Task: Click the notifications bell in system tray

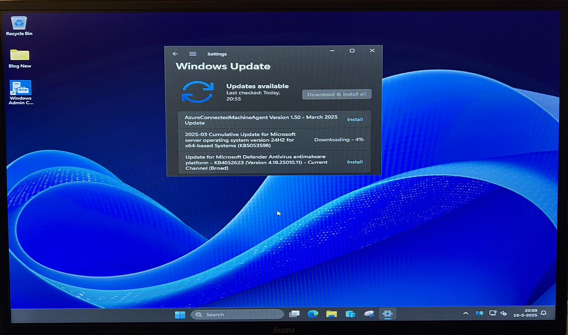Action: coord(543,313)
